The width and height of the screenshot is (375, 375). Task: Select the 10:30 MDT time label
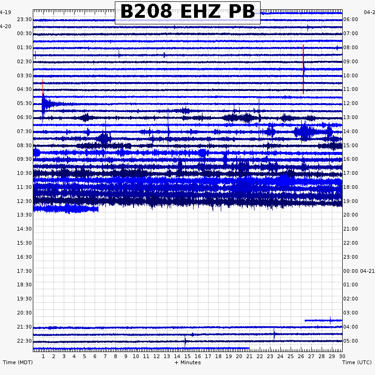(24, 173)
